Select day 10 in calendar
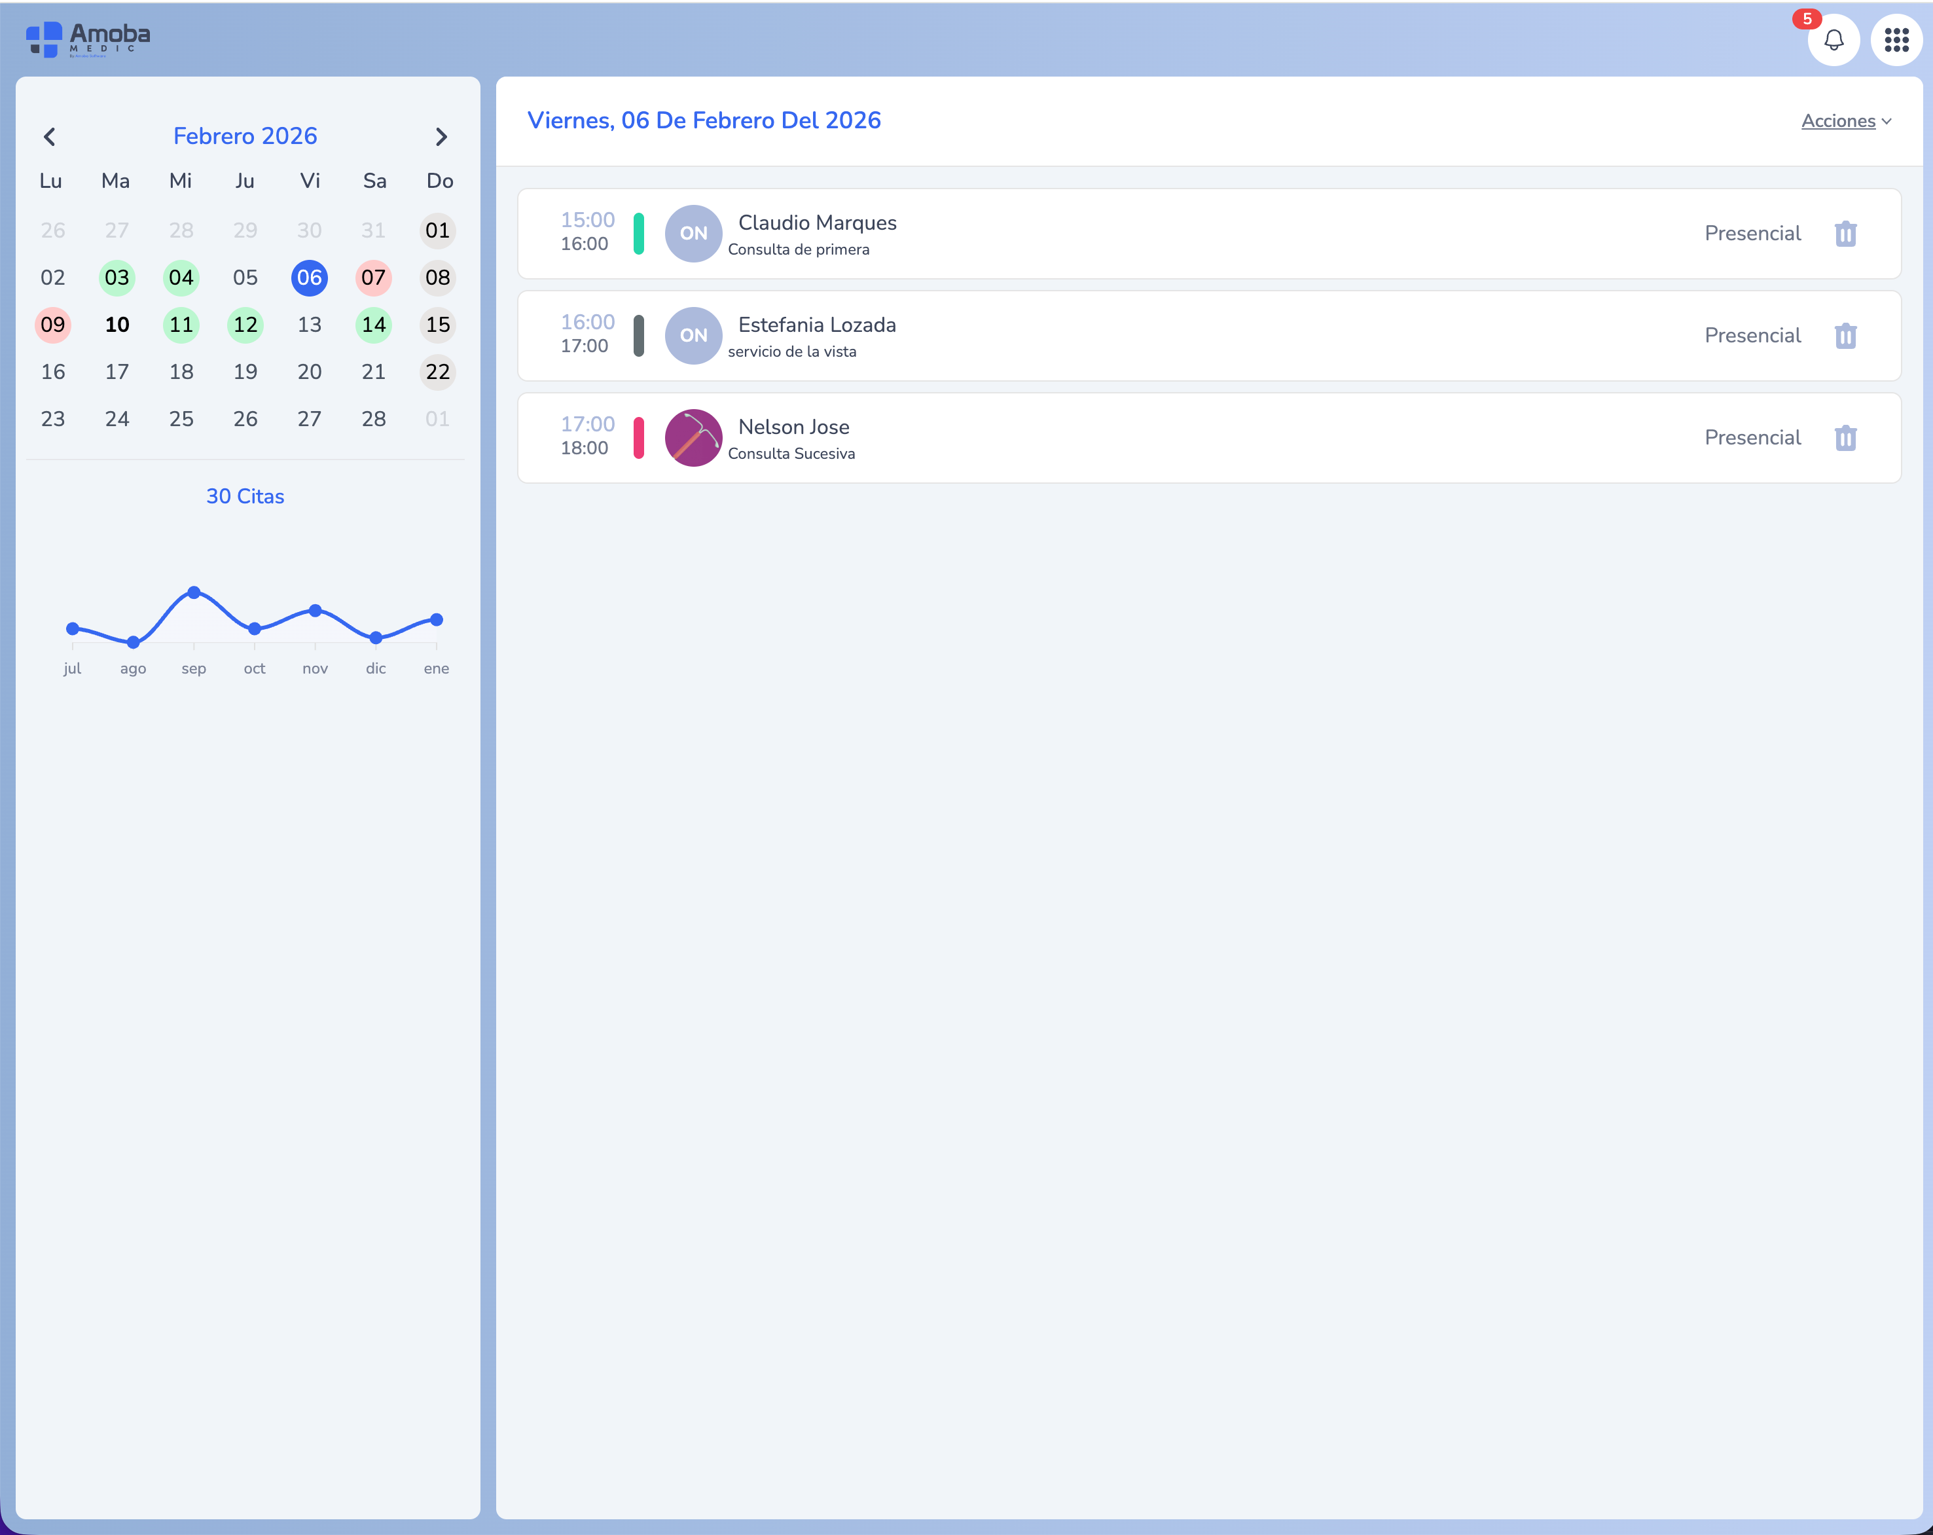 (x=117, y=325)
